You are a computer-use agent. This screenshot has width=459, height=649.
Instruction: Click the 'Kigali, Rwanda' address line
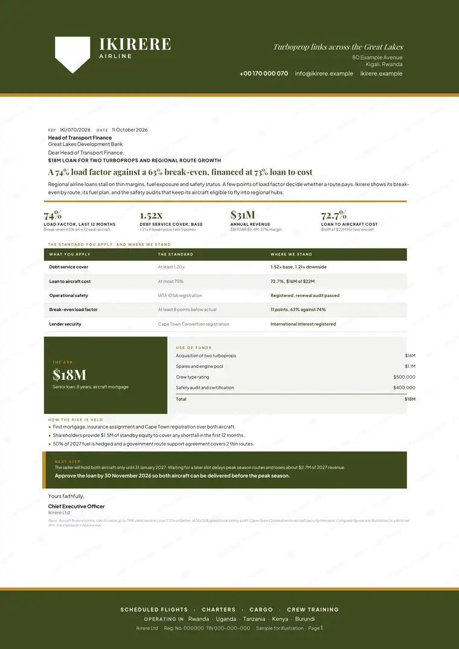pyautogui.click(x=384, y=64)
